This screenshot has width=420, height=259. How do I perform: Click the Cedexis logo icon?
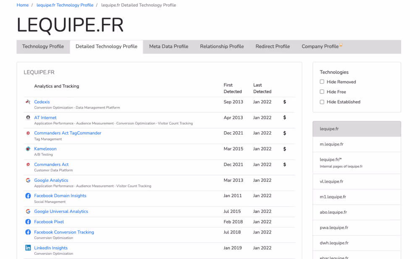pyautogui.click(x=28, y=102)
